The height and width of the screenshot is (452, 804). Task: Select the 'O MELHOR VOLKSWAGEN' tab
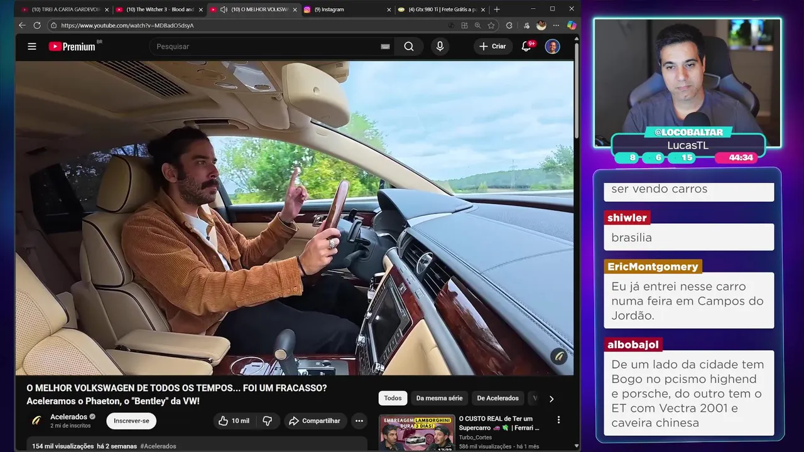[259, 9]
